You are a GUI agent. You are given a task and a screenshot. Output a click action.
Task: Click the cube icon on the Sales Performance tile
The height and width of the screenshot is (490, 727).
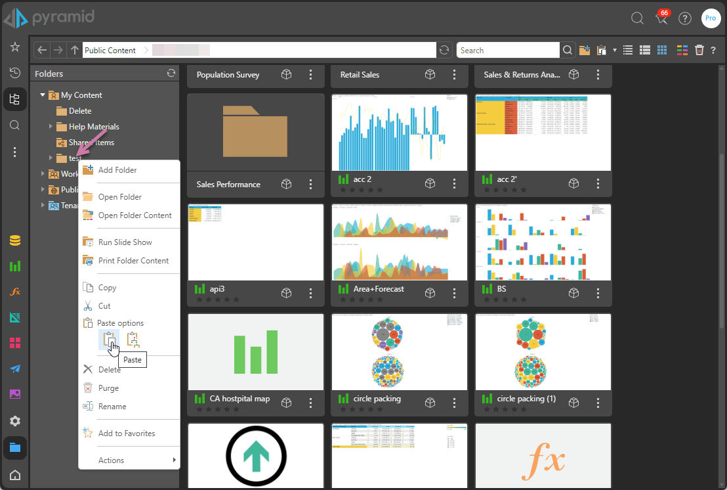click(x=286, y=185)
